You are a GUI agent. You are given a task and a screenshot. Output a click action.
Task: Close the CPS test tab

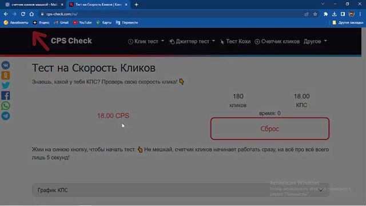[x=126, y=5]
